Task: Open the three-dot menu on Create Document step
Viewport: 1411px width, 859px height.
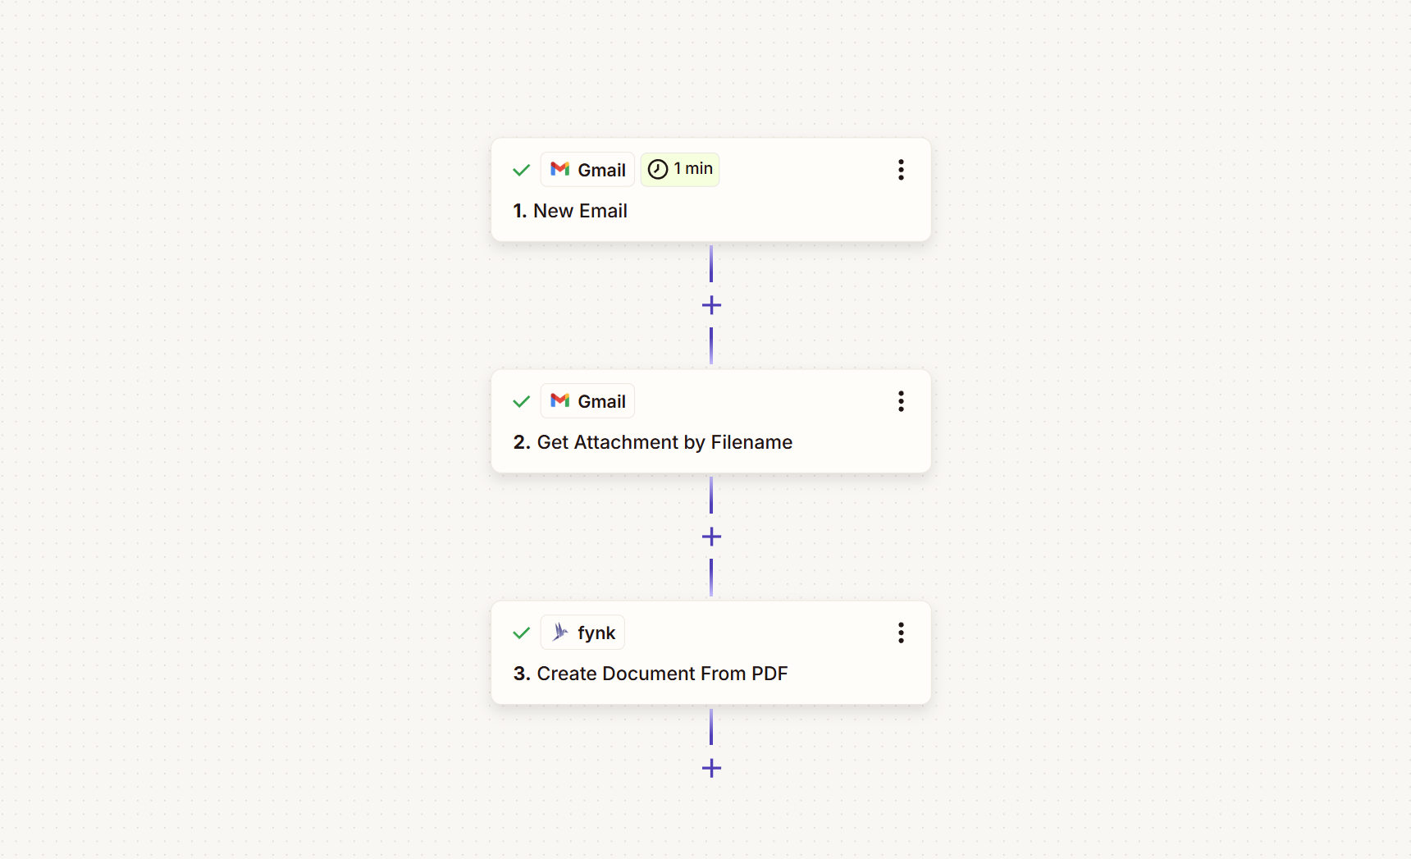Action: 901,632
